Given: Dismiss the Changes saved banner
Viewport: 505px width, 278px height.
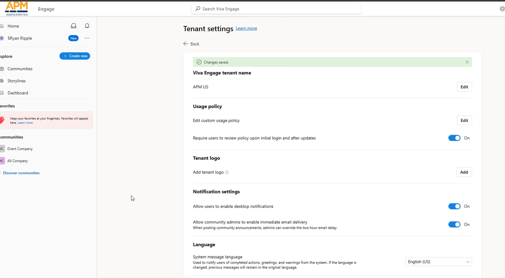Looking at the screenshot, I should [x=467, y=62].
